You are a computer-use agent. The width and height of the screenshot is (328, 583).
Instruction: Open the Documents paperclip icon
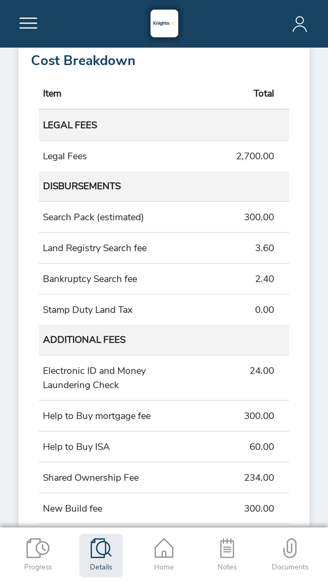(x=290, y=548)
